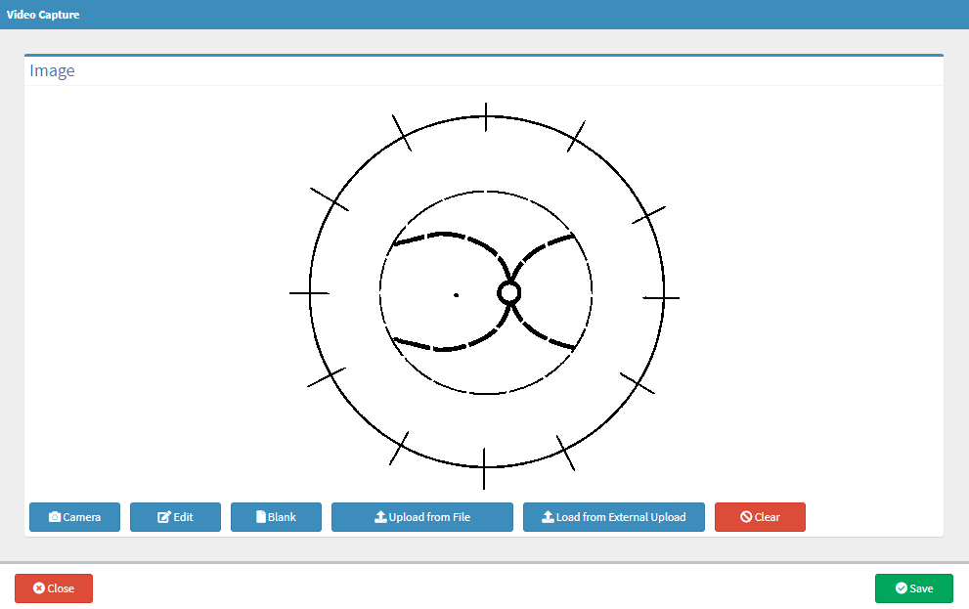The image size is (969, 609).
Task: Click the eye diagram image
Action: click(485, 296)
